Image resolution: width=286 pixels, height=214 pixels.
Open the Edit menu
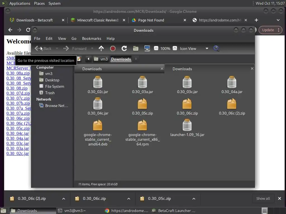pyautogui.click(x=49, y=38)
